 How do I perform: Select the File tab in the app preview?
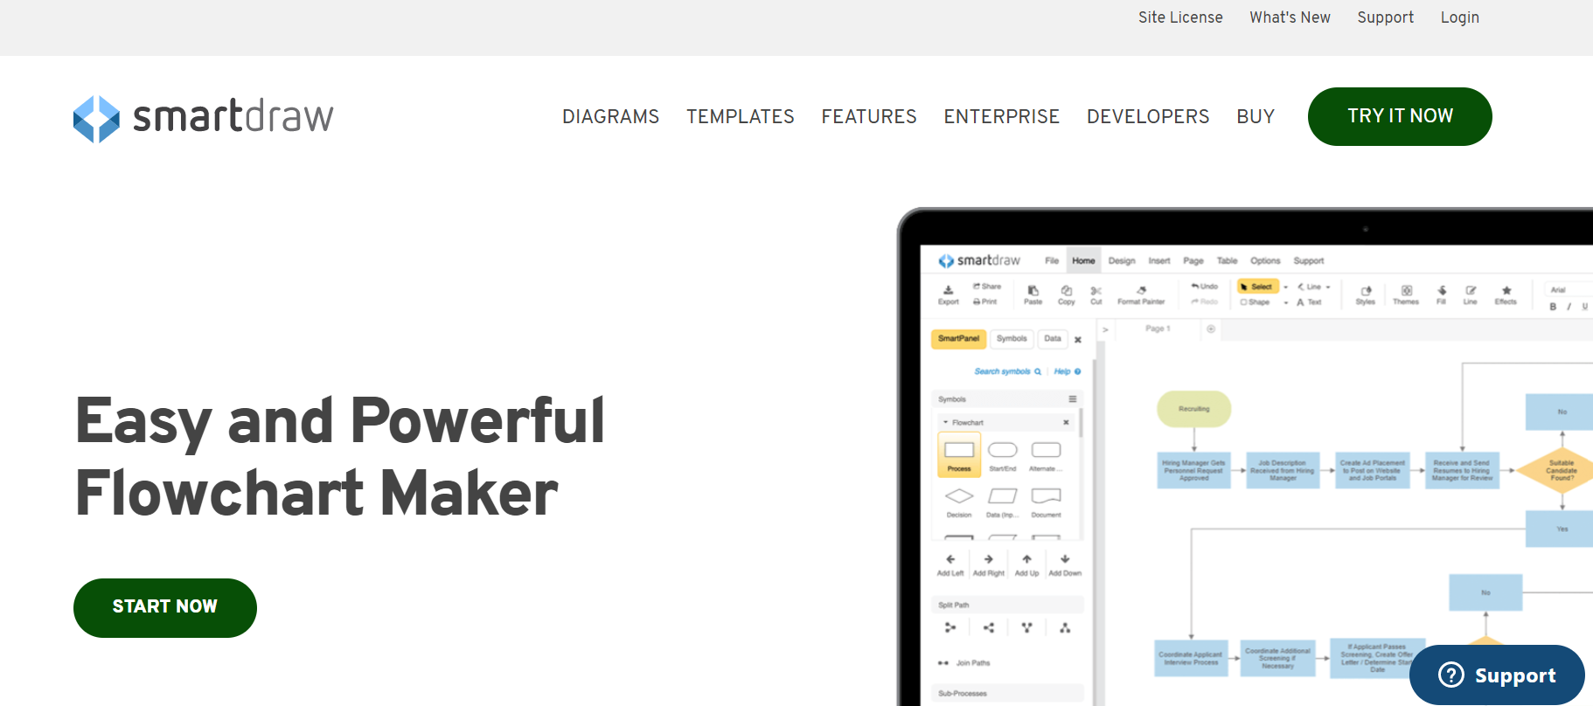tap(1052, 260)
